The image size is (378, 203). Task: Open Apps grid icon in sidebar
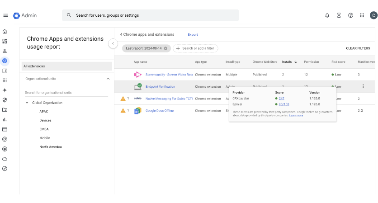click(x=5, y=80)
